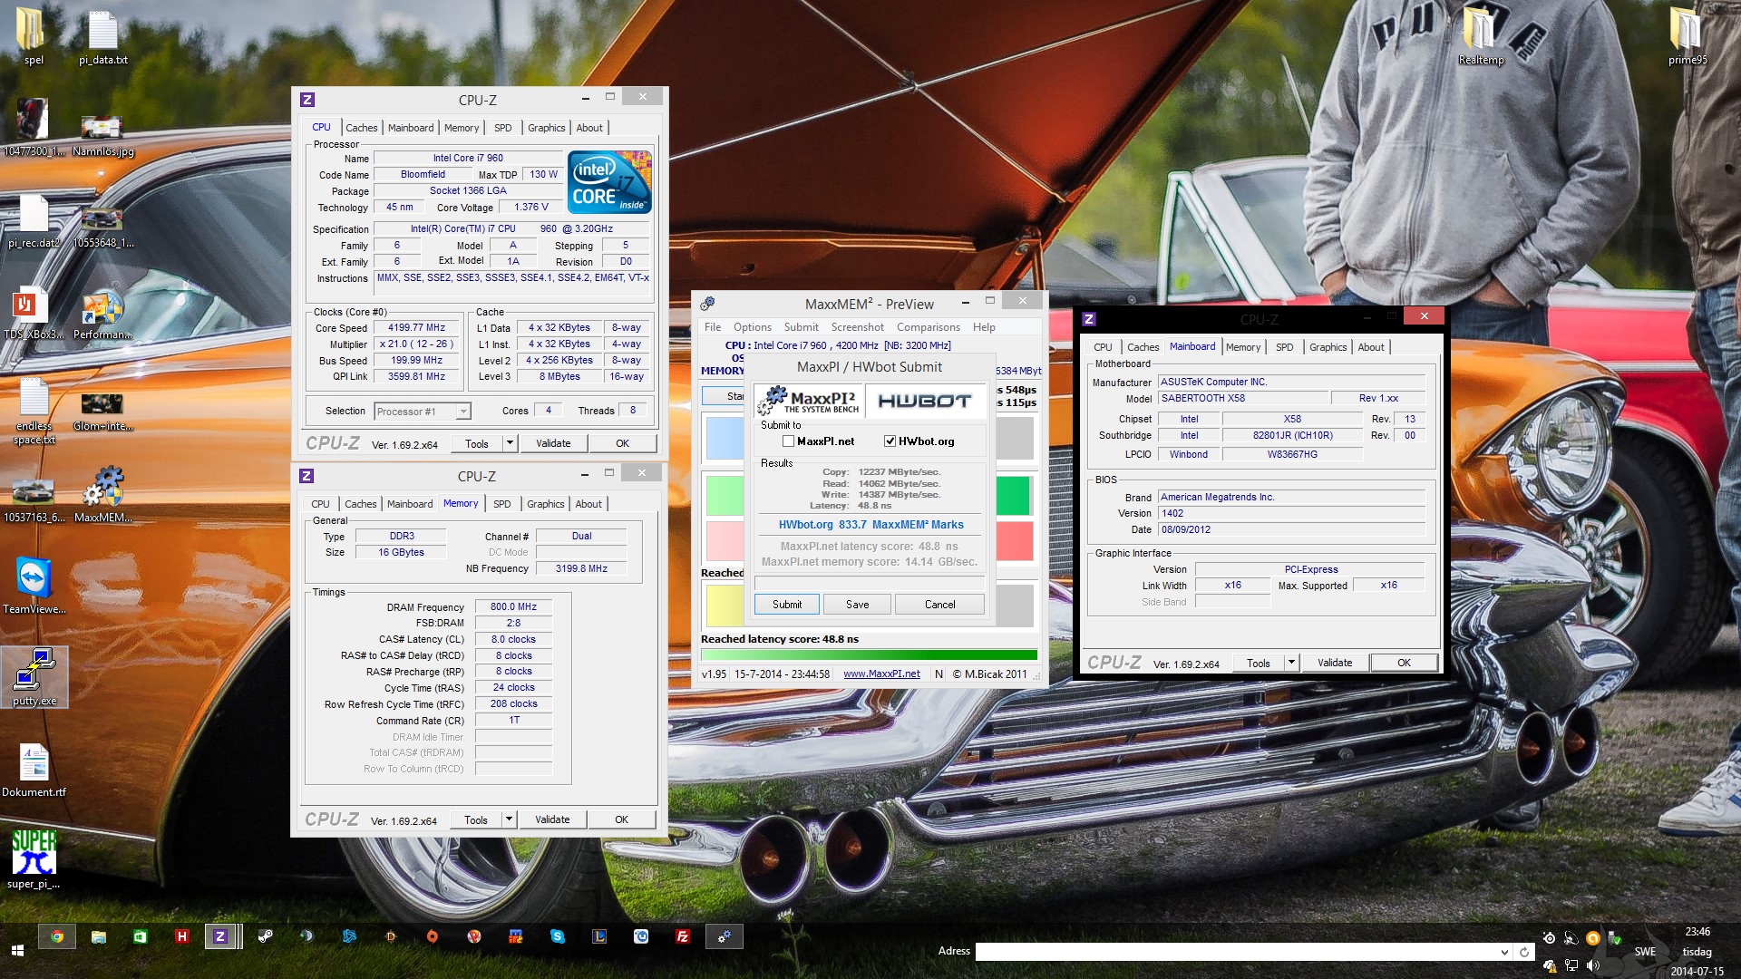Open SPD tab in top CPU-Z window
The width and height of the screenshot is (1741, 979).
pos(503,128)
